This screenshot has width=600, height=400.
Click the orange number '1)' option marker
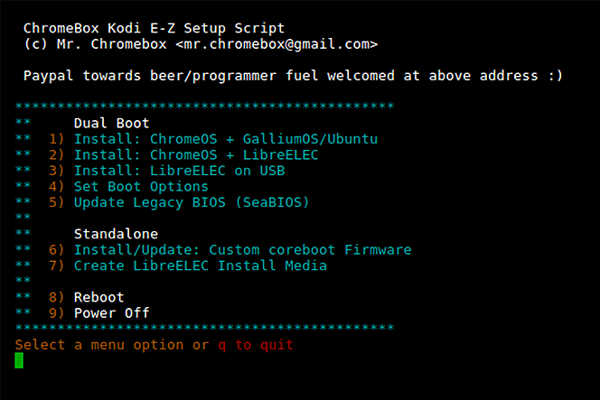pyautogui.click(x=57, y=139)
